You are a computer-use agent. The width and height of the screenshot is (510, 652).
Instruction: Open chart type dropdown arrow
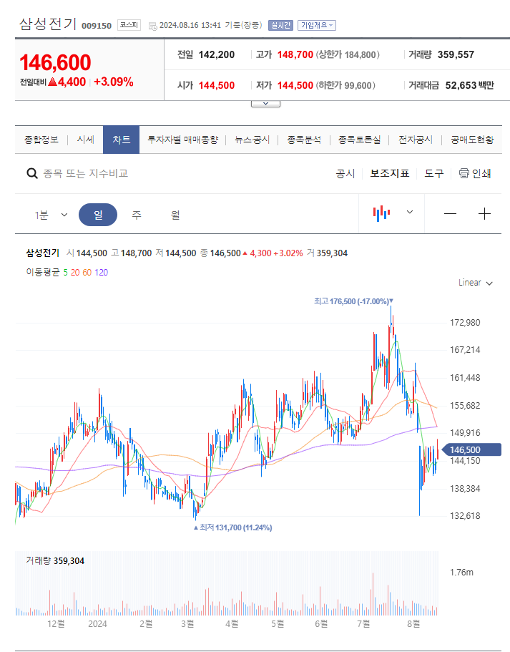pyautogui.click(x=409, y=212)
